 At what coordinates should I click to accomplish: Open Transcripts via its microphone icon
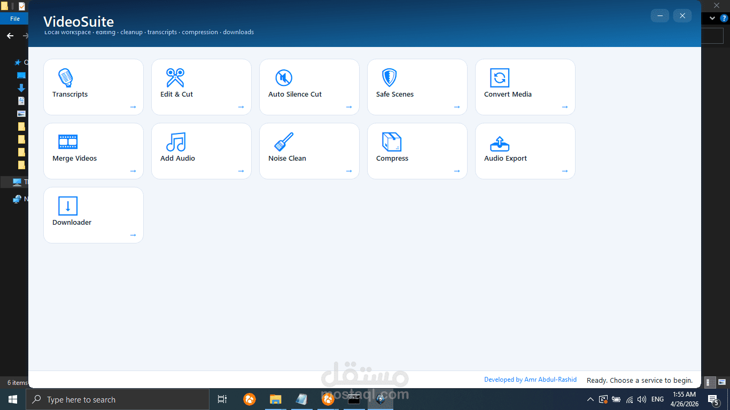(x=66, y=78)
